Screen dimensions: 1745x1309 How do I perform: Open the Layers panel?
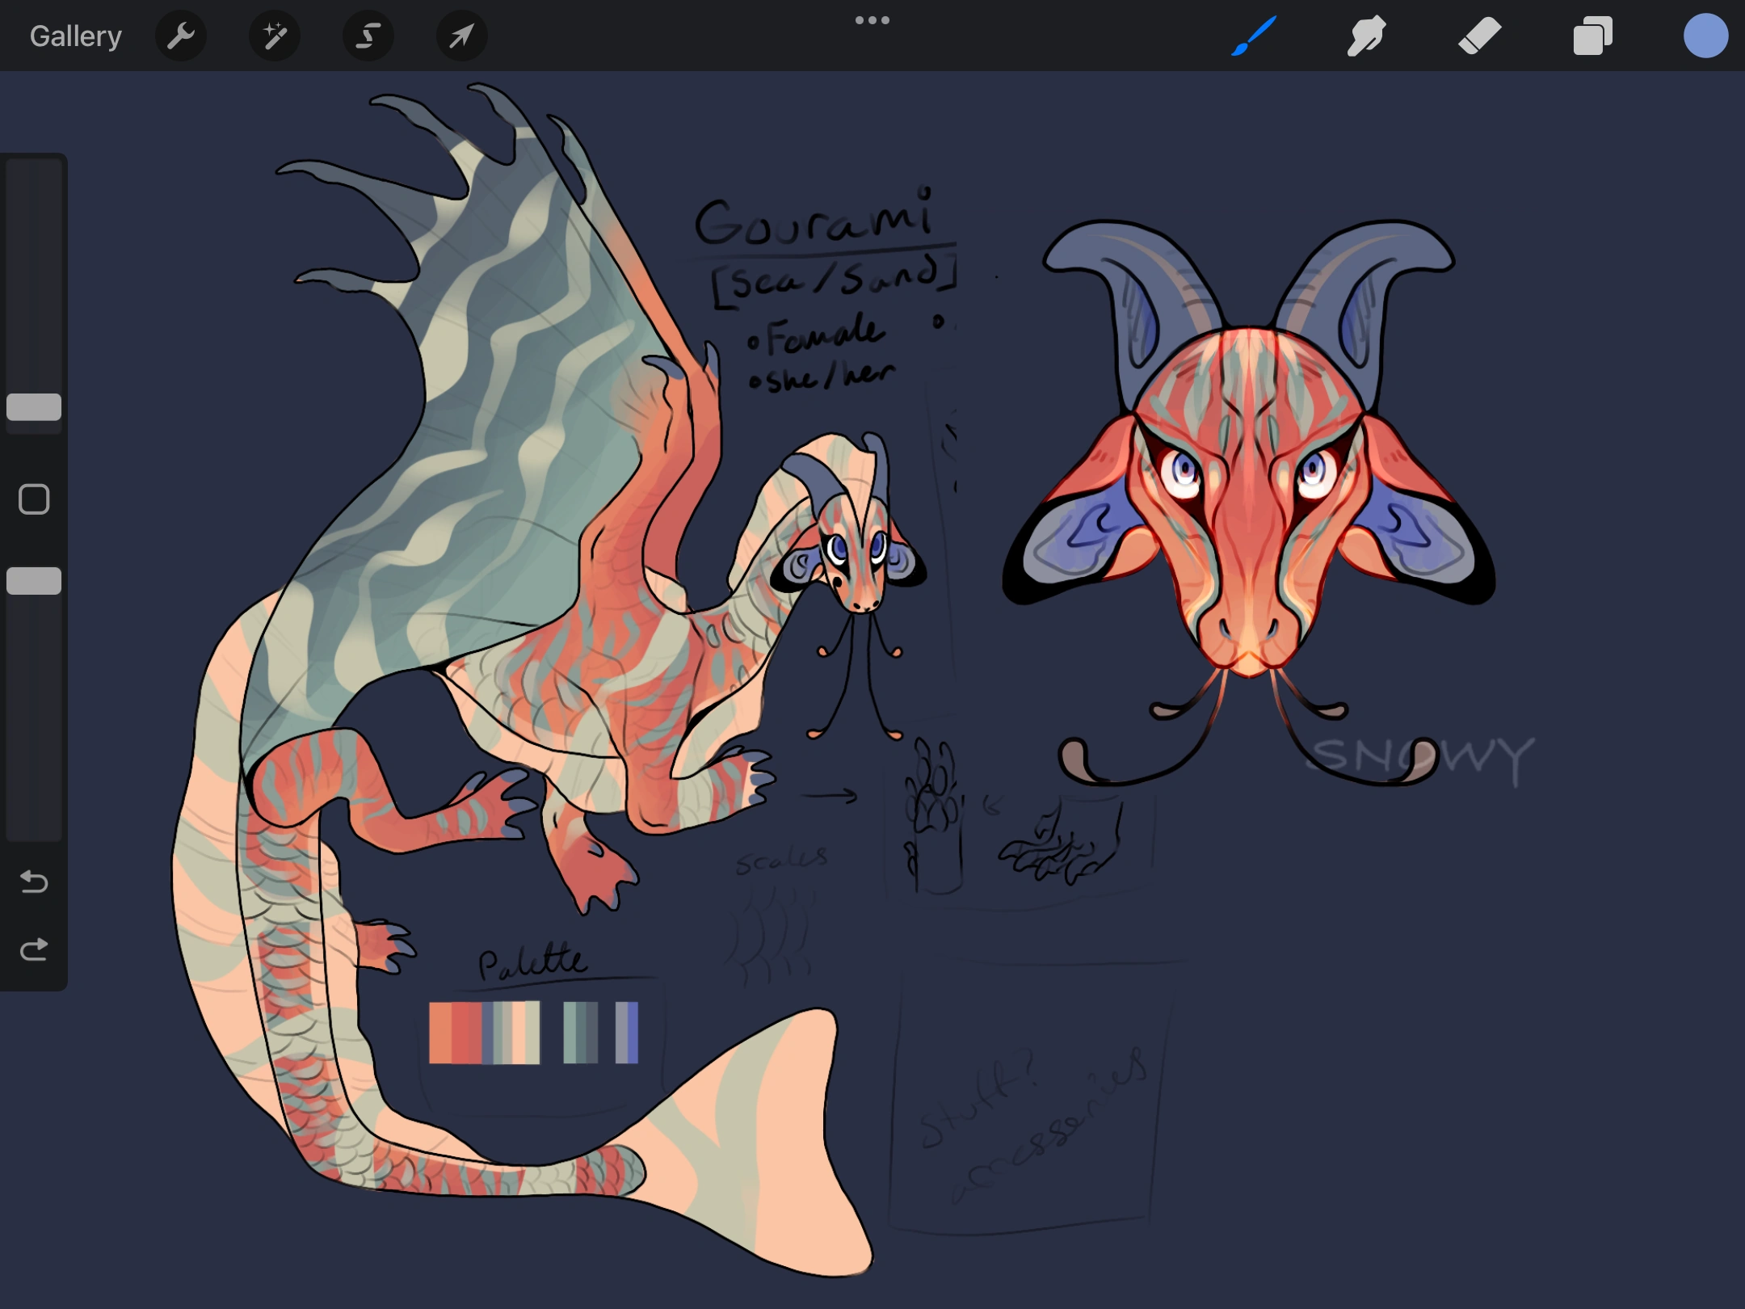pyautogui.click(x=1592, y=36)
